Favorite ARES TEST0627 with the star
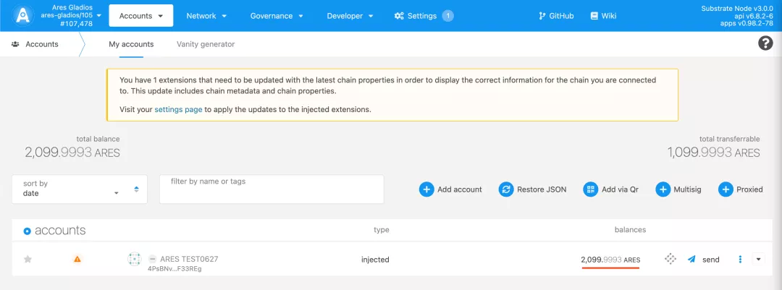 click(x=28, y=259)
